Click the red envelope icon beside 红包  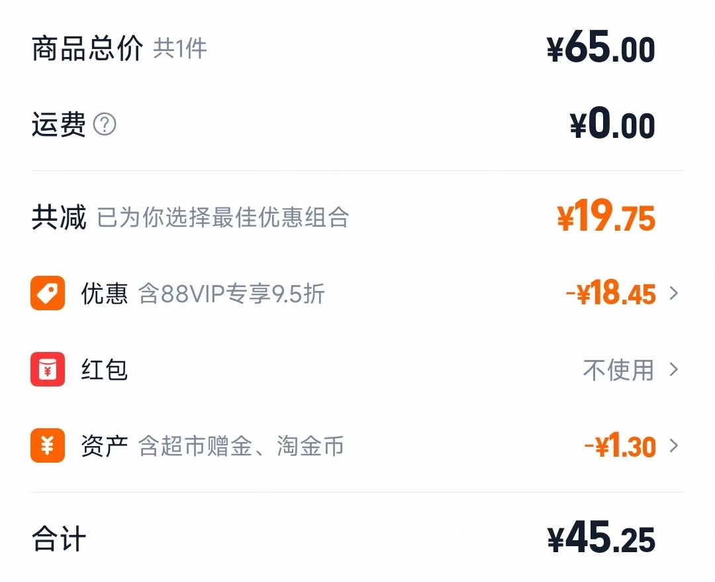coord(47,370)
